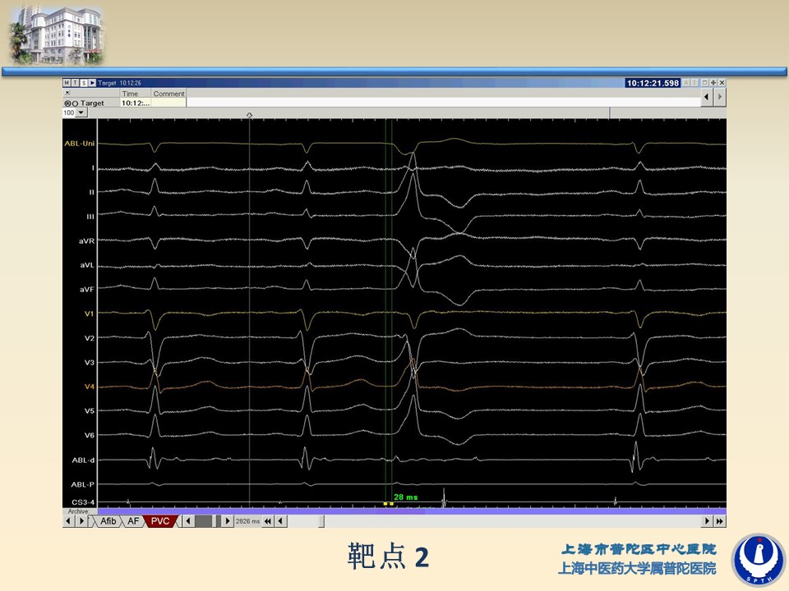Image resolution: width=789 pixels, height=591 pixels.
Task: Select the lead II channel label
Action: [x=91, y=192]
